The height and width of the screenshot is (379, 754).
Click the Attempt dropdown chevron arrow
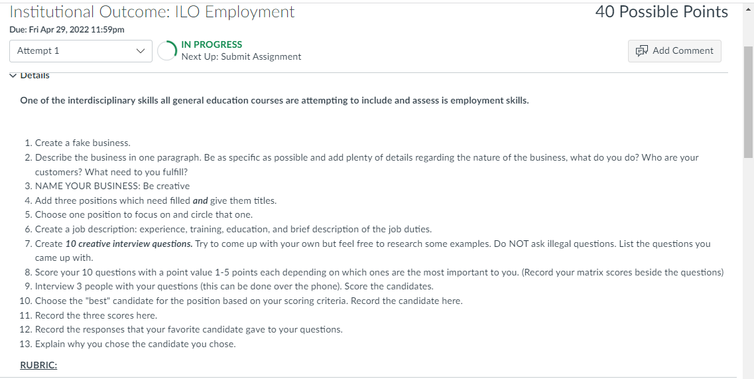click(141, 51)
